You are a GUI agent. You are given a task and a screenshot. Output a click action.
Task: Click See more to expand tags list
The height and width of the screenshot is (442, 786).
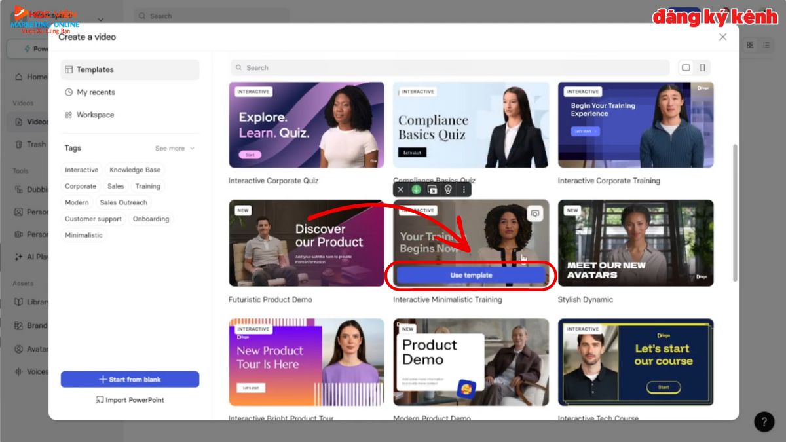pyautogui.click(x=170, y=148)
